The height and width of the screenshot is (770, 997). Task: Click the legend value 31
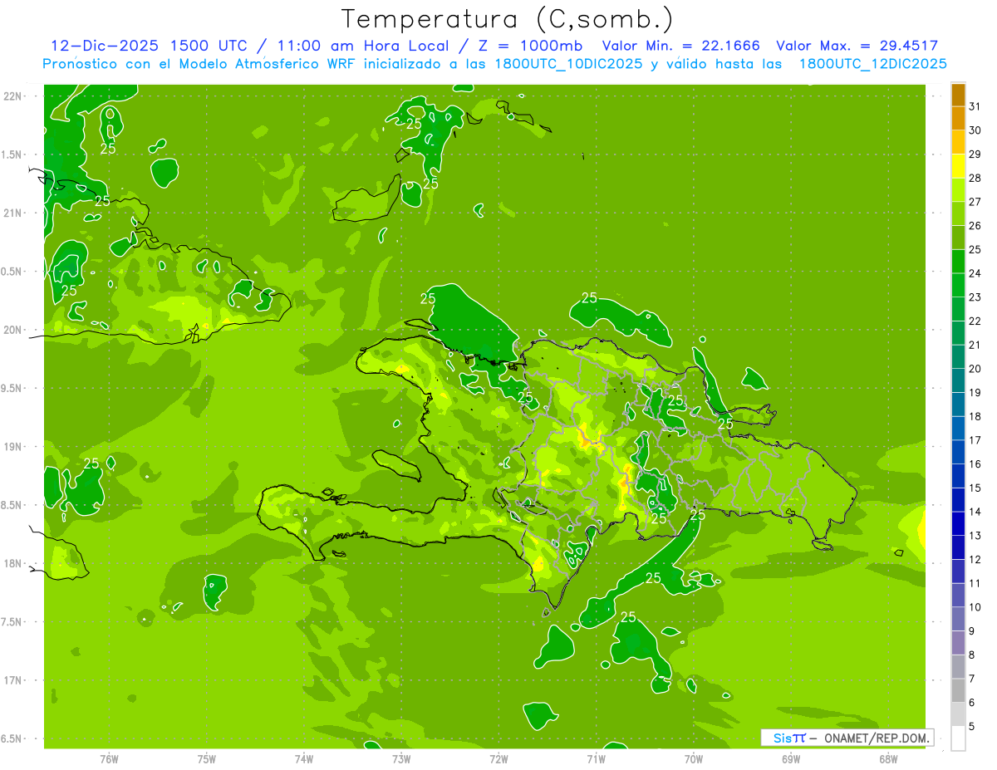point(975,106)
